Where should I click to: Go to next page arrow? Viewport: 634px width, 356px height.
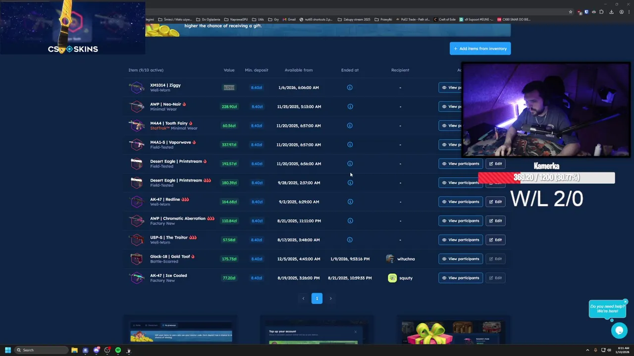330,298
